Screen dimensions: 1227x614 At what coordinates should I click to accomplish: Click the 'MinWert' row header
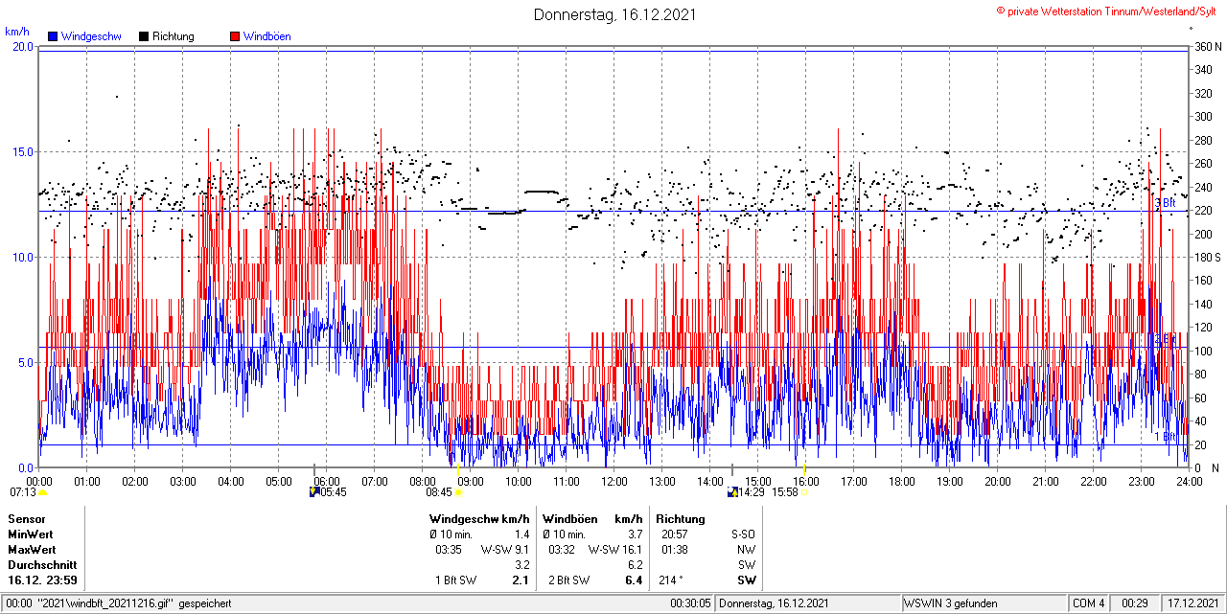[x=31, y=534]
